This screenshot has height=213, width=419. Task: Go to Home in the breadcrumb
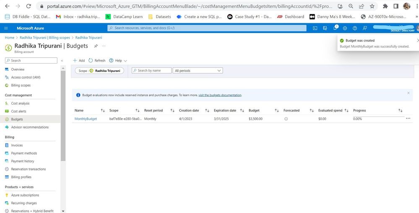10,38
